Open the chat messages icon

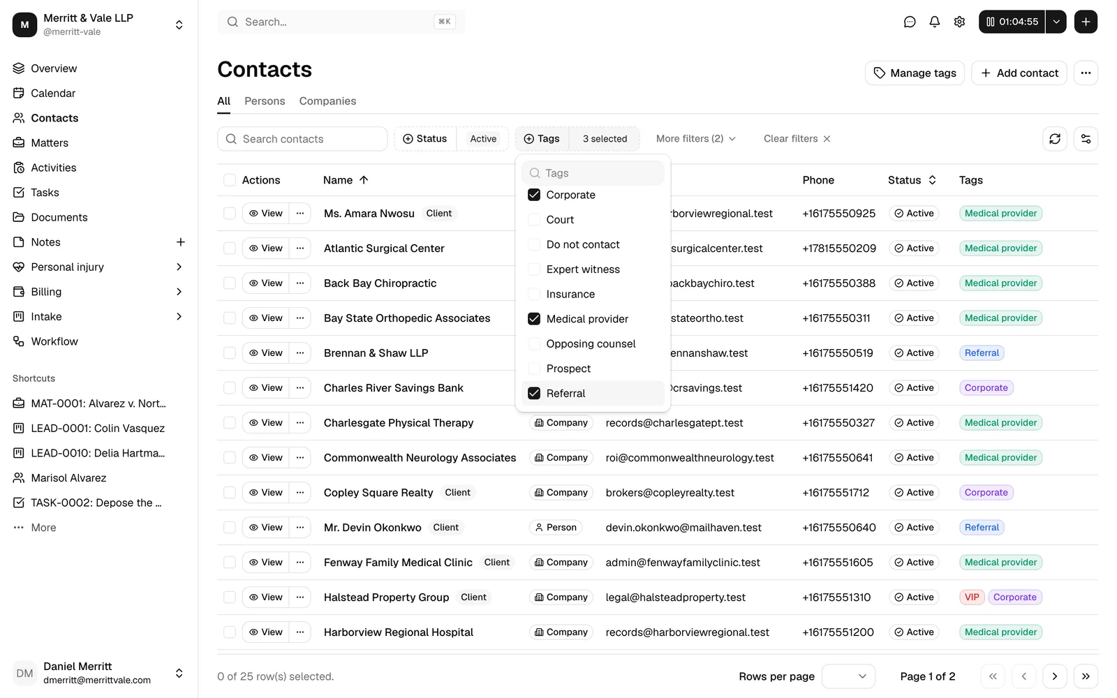click(910, 22)
